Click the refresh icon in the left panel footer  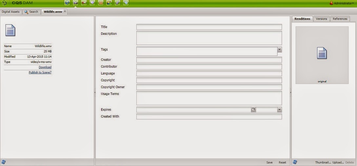3,162
